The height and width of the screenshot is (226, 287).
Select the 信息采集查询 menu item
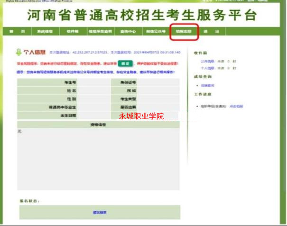click(x=100, y=31)
